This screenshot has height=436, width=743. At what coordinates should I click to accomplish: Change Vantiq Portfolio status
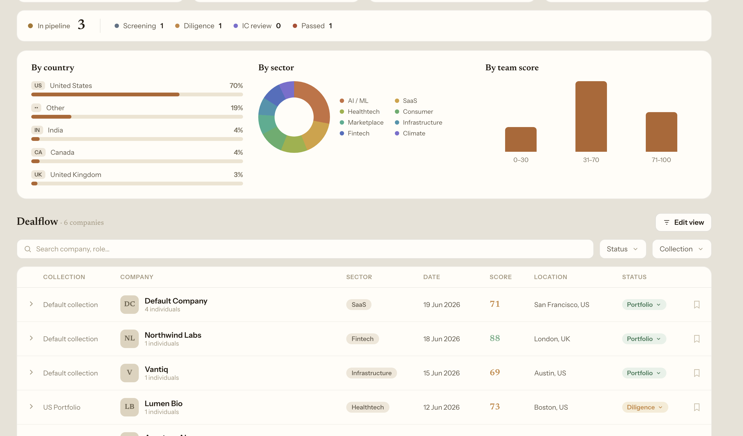point(644,373)
